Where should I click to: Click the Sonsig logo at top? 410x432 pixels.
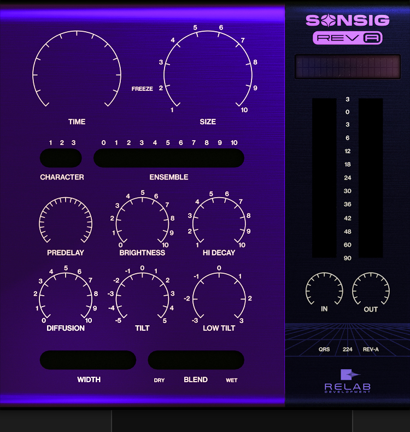coord(347,20)
